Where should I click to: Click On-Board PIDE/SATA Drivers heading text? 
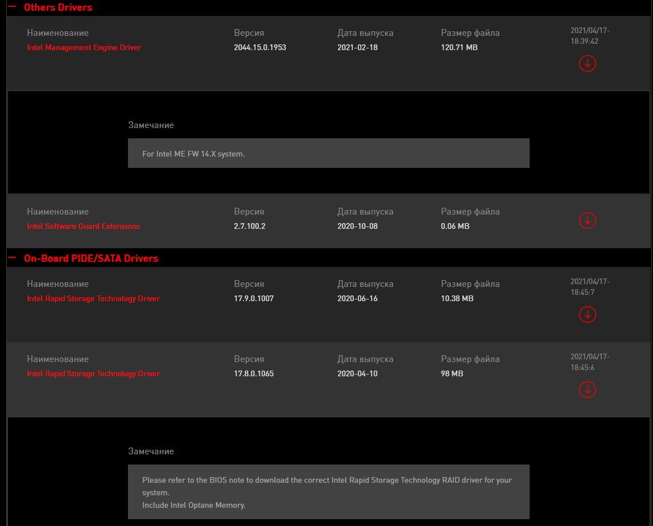(91, 258)
